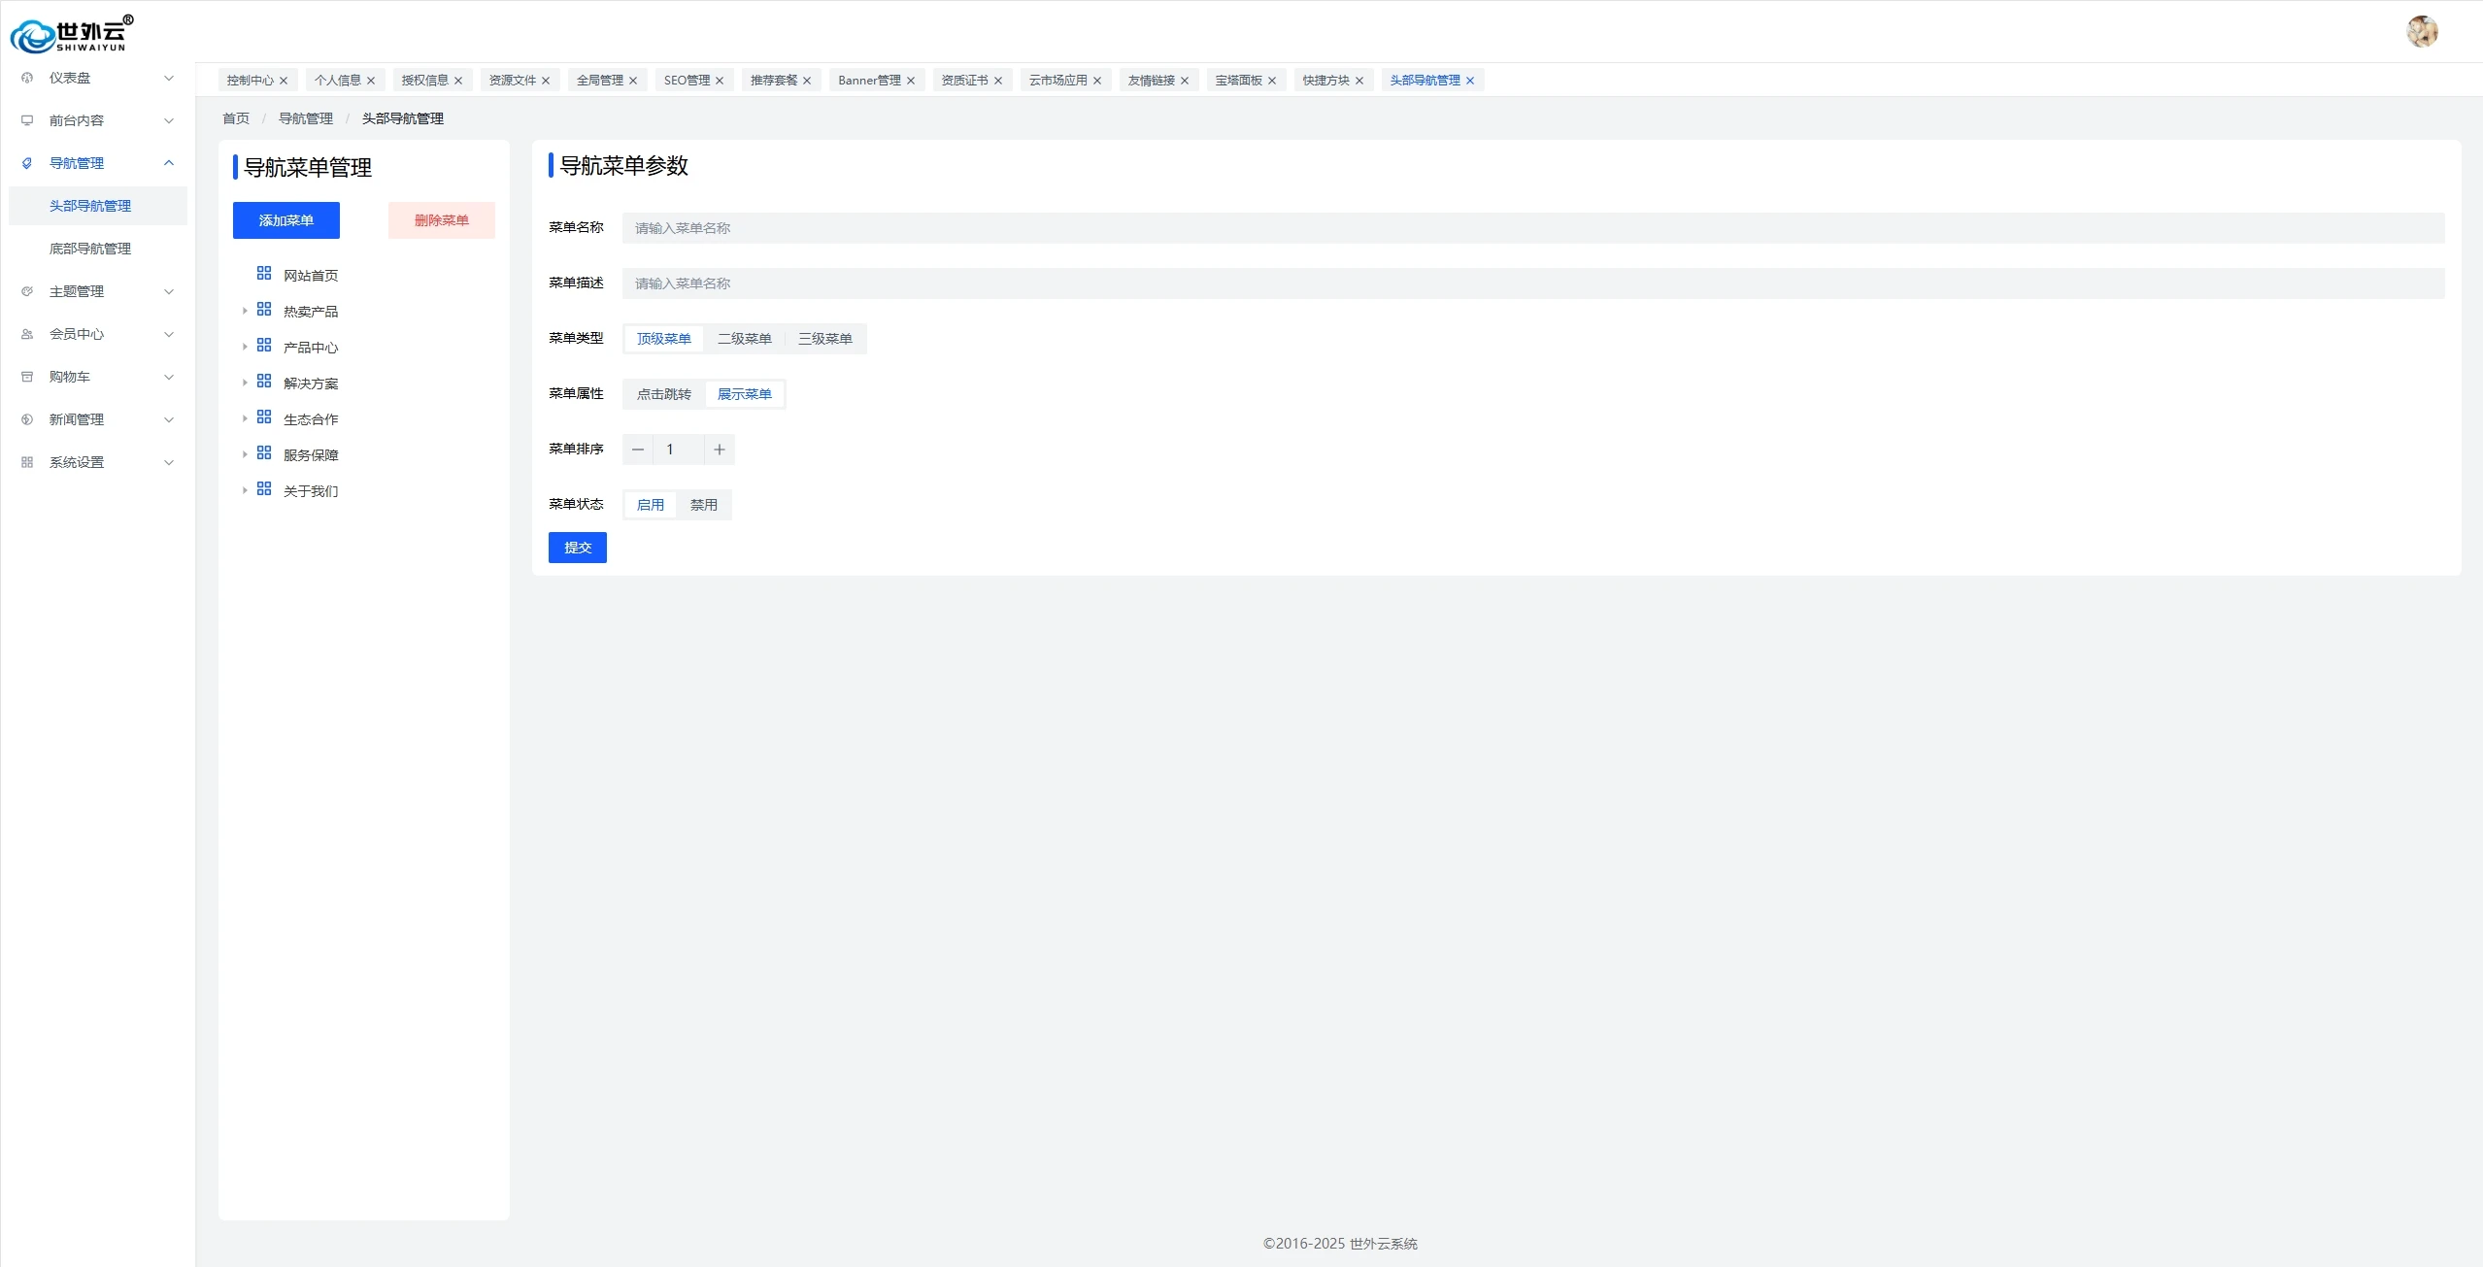Screen dimensions: 2483x1267
Task: Click the 系统设置 grid sidebar icon
Action: (x=27, y=462)
